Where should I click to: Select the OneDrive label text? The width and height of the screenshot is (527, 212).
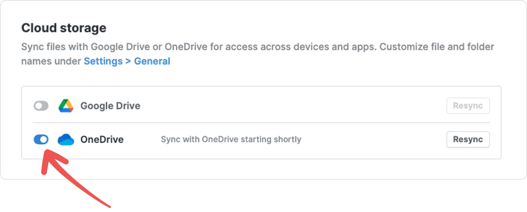[102, 139]
